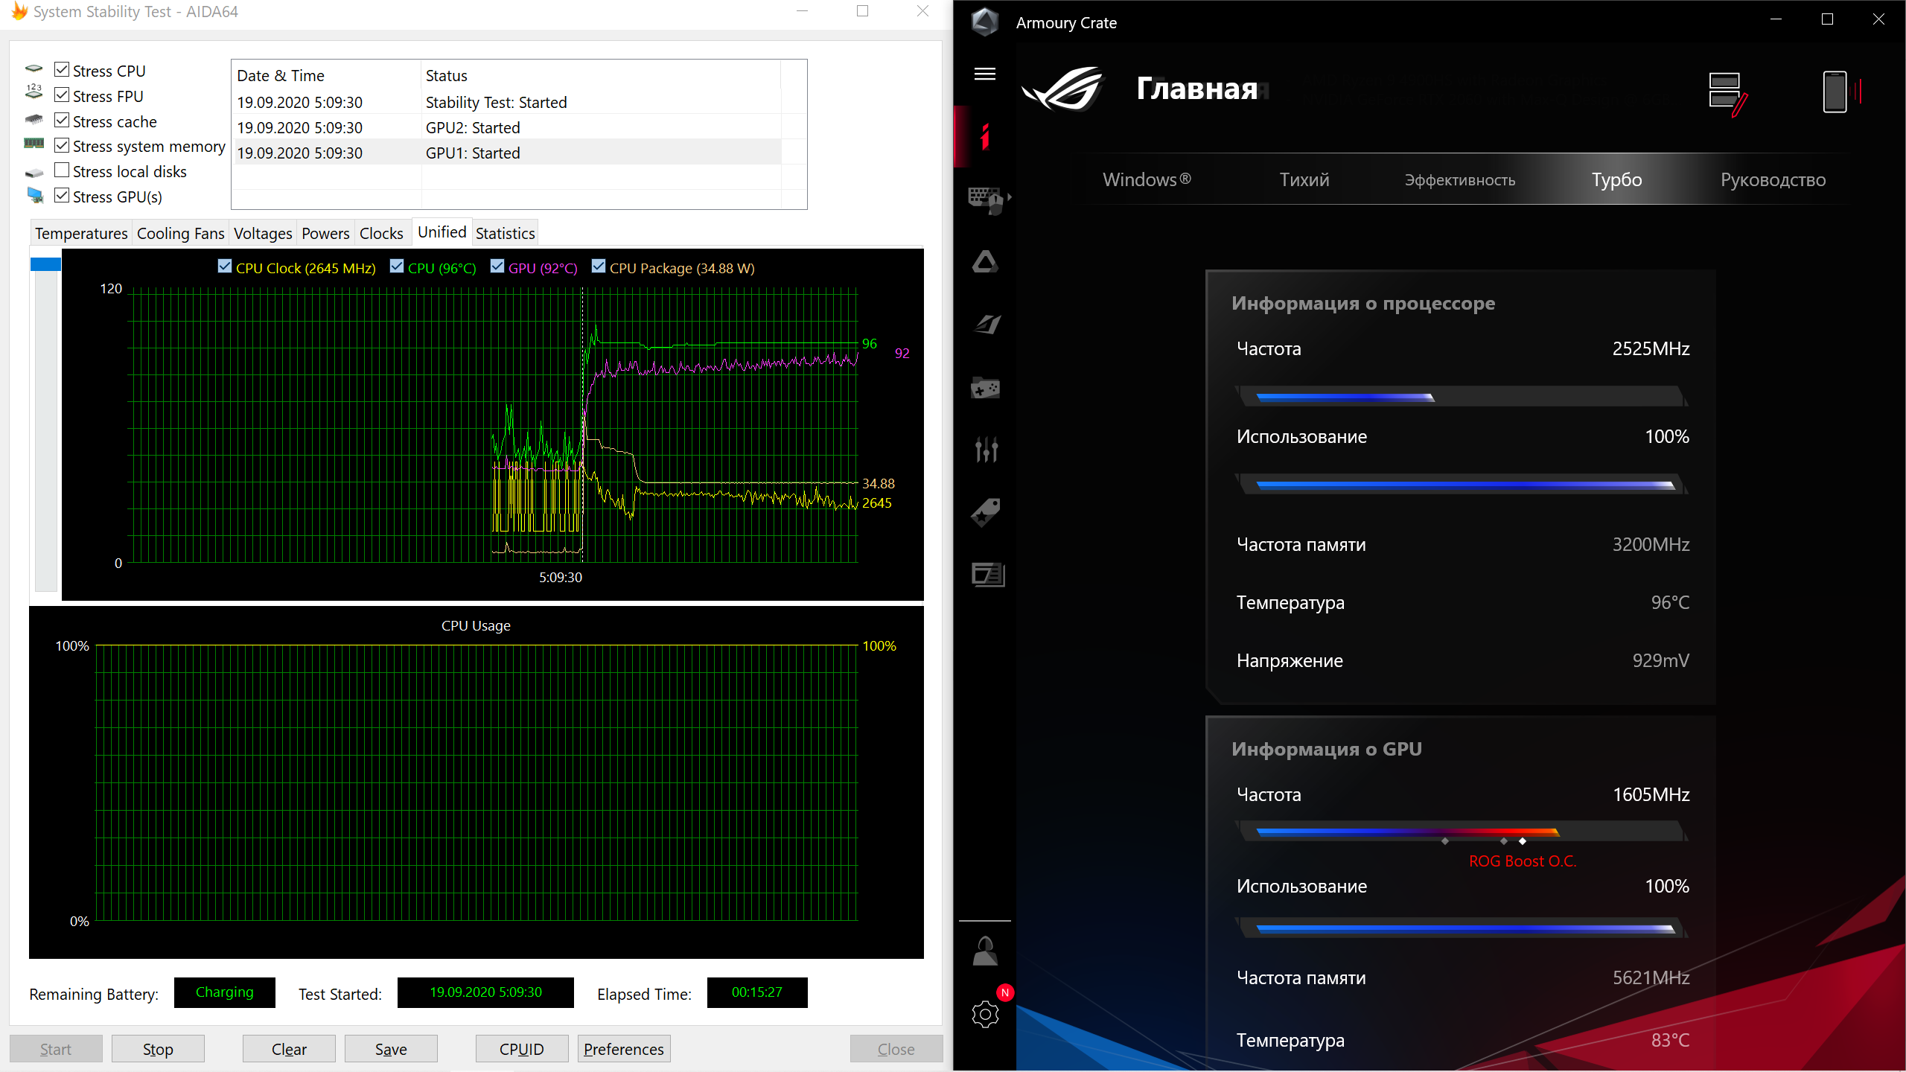Open Scenario Profiles sliders icon
Viewport: 1906px width, 1072px height.
click(x=986, y=449)
